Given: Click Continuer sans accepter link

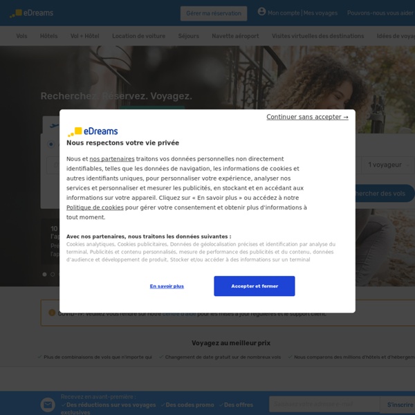Looking at the screenshot, I should [x=307, y=117].
